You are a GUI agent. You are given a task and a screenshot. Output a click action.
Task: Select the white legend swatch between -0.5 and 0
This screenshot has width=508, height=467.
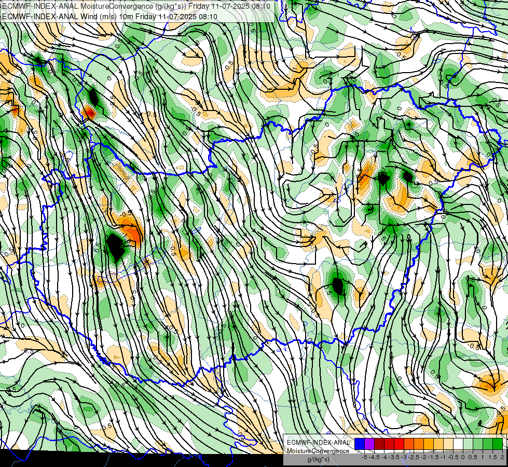458,444
